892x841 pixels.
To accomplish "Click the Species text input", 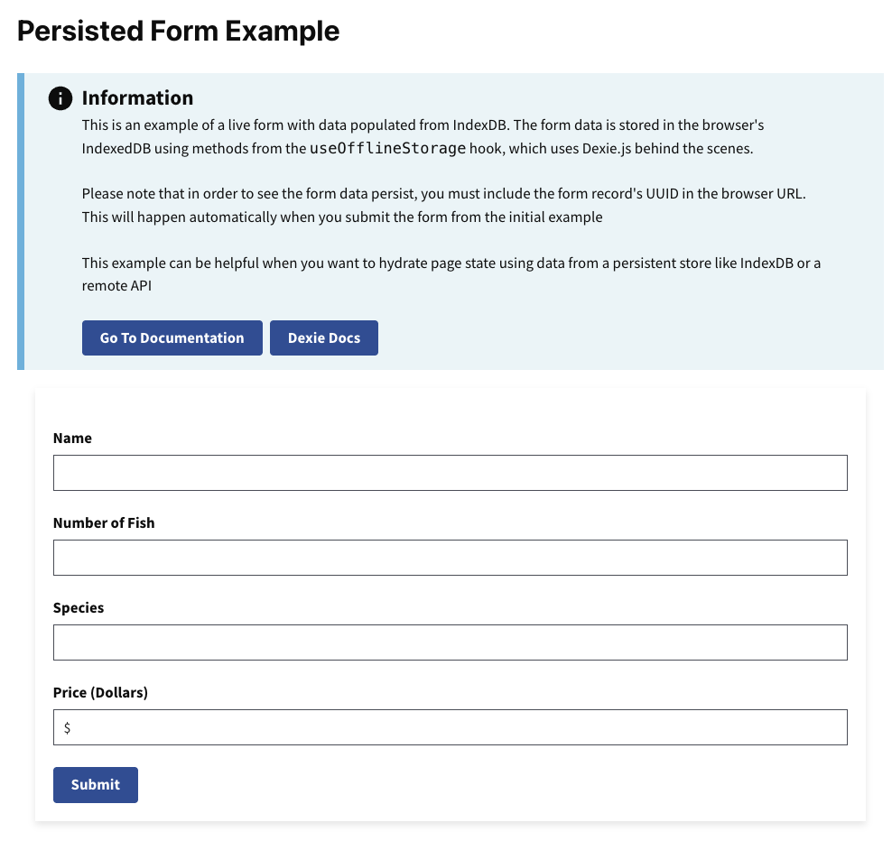I will 450,642.
